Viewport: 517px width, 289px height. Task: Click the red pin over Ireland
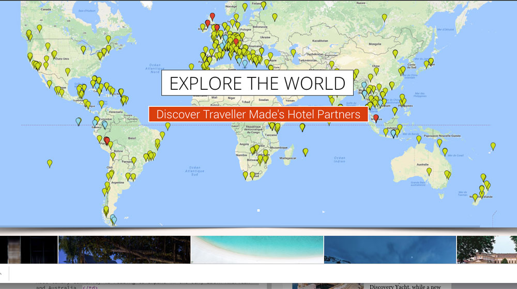pos(208,23)
